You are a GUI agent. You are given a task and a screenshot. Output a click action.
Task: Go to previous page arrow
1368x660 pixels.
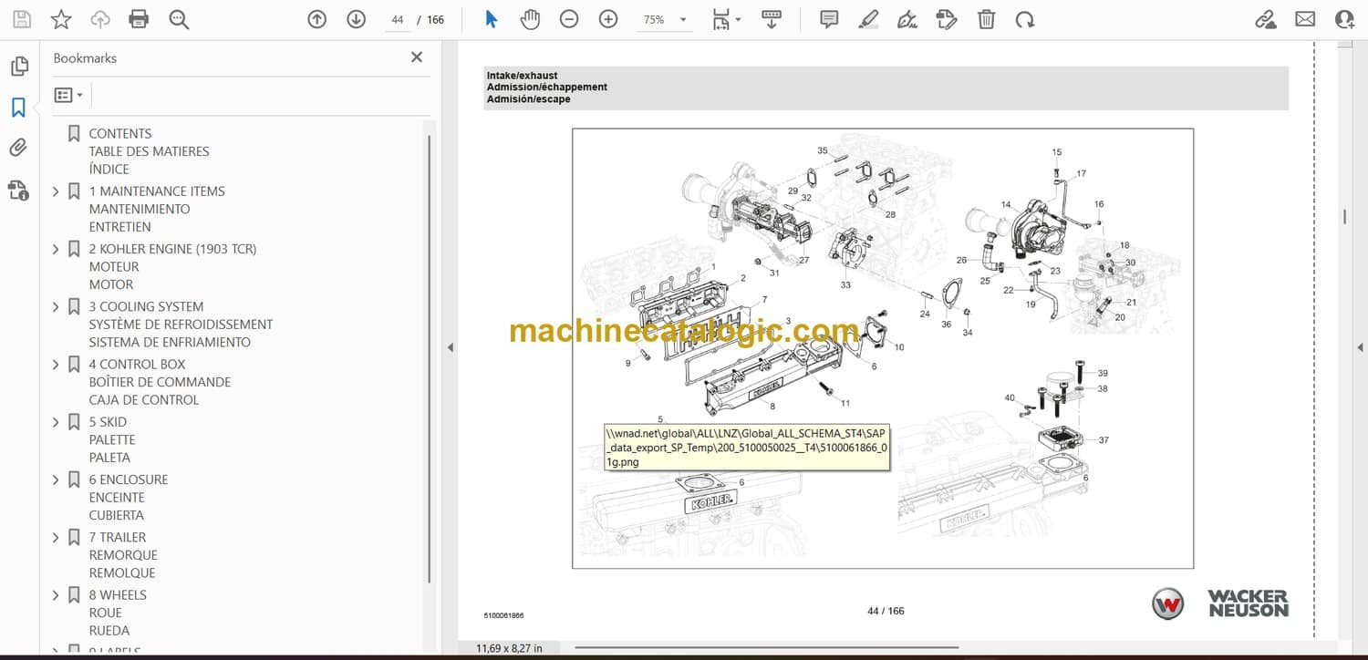click(316, 19)
